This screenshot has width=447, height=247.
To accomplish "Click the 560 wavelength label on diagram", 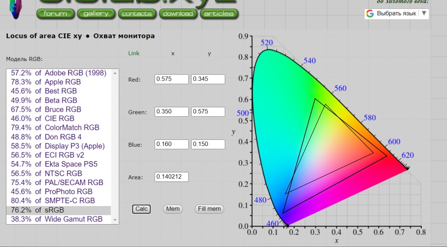I will 341,88.
